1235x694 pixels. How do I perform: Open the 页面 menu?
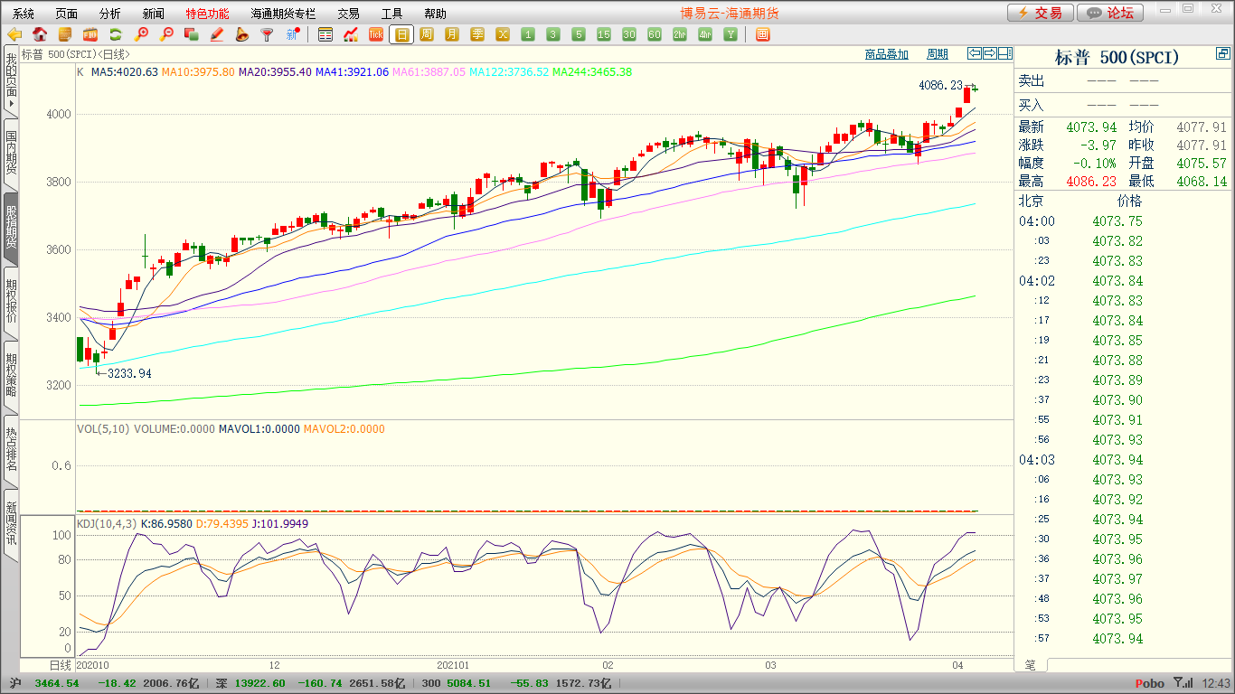[x=66, y=14]
